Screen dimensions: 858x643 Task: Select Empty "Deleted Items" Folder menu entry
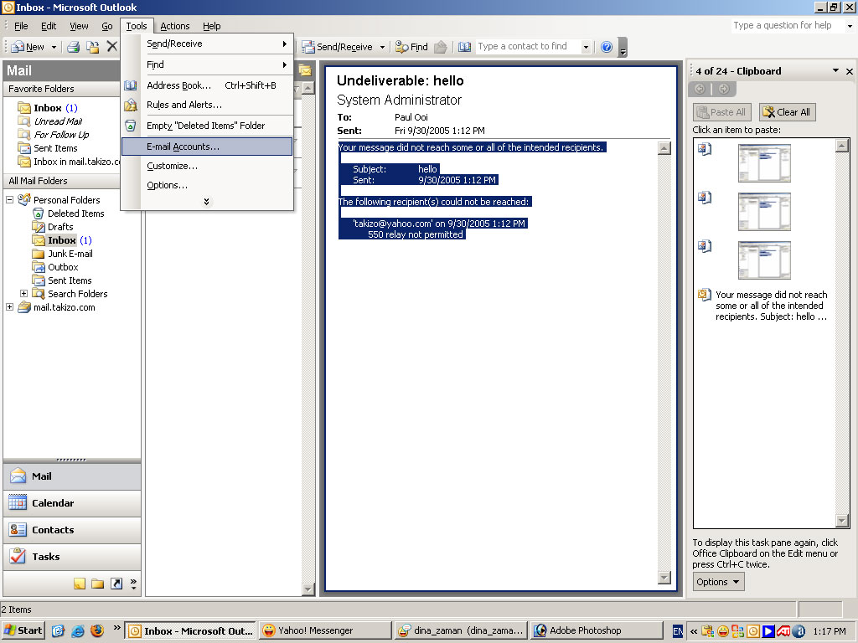coord(208,126)
